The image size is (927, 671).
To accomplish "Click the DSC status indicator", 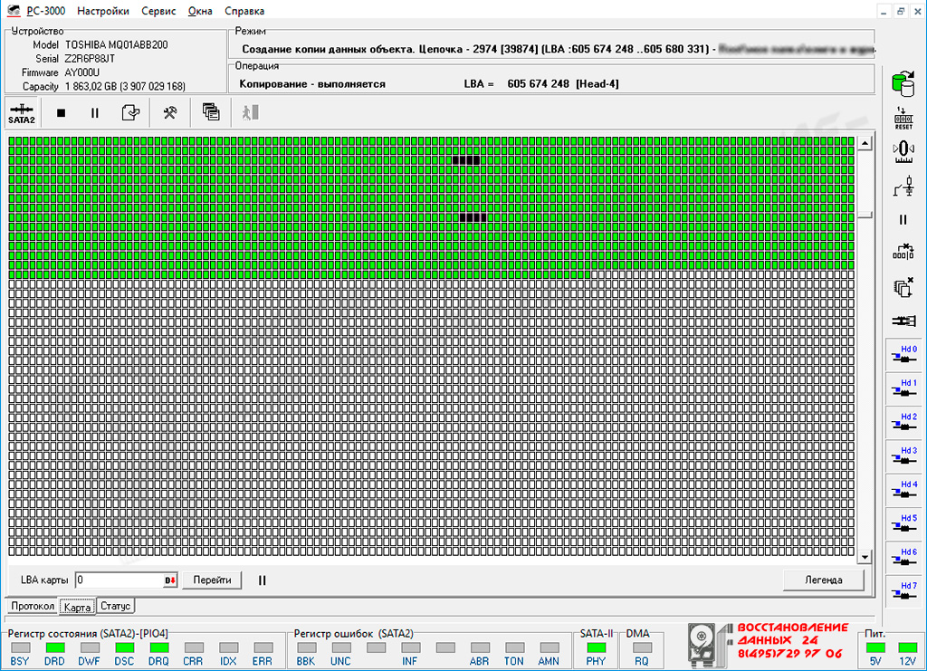I will (124, 648).
